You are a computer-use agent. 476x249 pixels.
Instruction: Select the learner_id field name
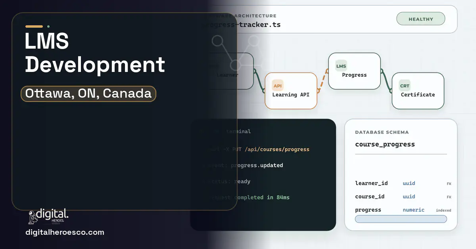pyautogui.click(x=371, y=183)
